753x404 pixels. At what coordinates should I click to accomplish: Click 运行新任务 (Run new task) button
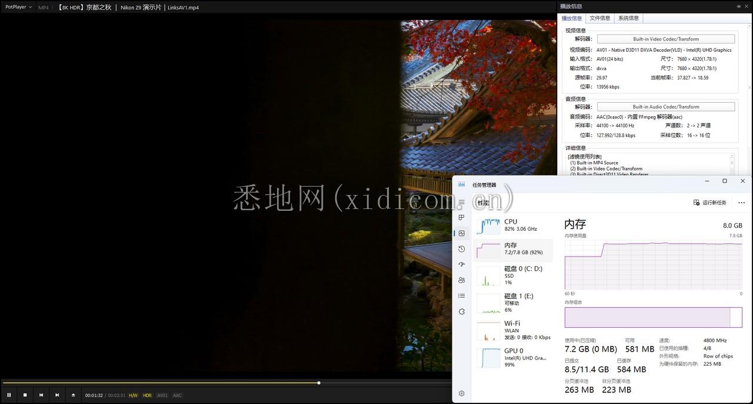[x=710, y=203]
